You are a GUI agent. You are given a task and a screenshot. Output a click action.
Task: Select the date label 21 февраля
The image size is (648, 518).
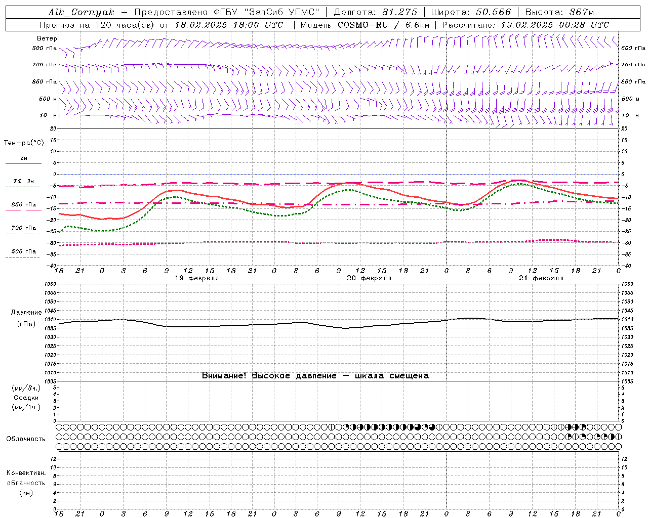[x=541, y=278]
